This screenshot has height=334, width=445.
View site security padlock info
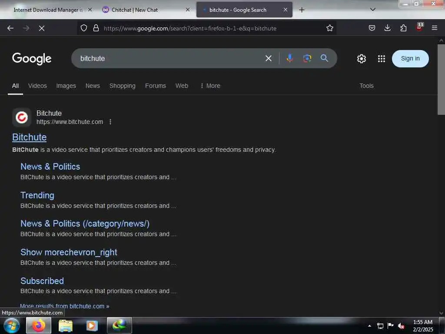point(96,28)
